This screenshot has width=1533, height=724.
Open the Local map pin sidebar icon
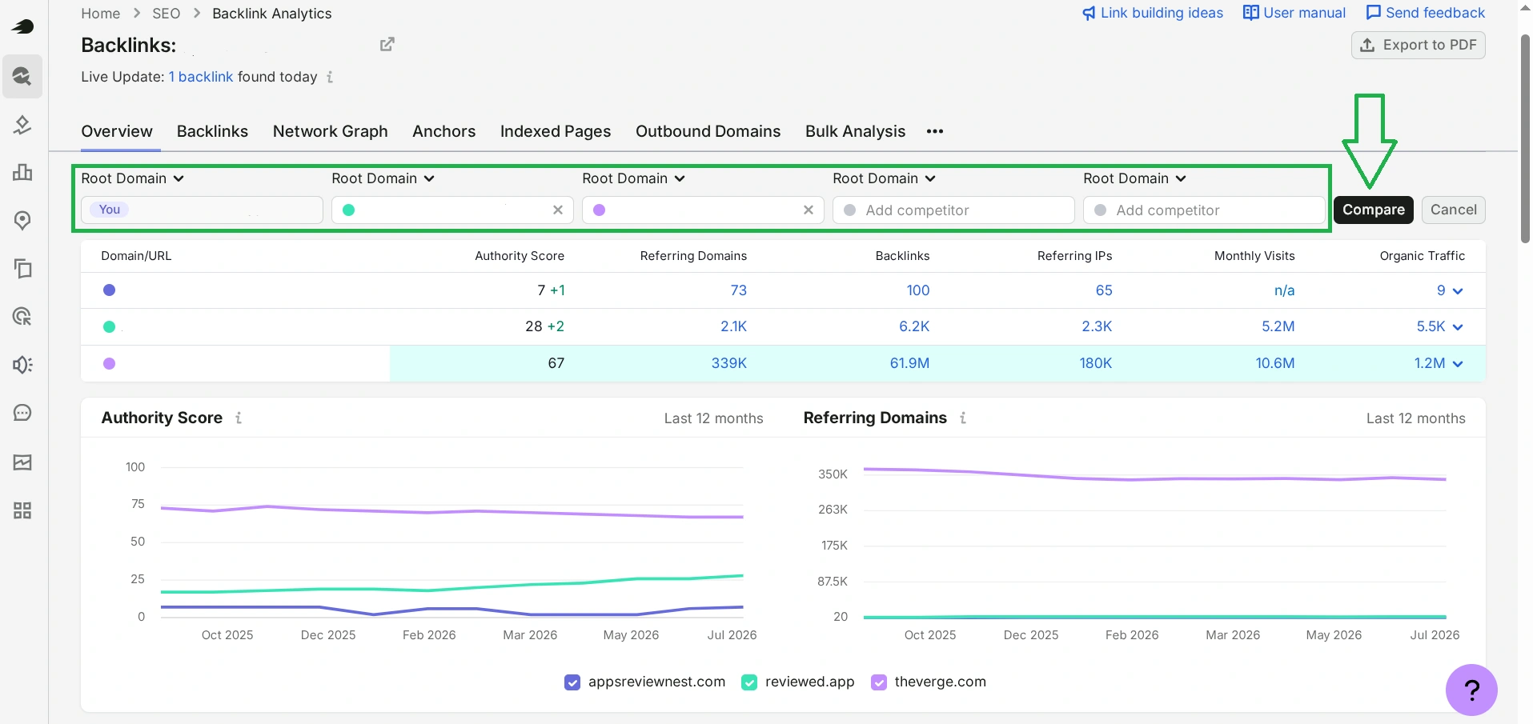click(22, 220)
